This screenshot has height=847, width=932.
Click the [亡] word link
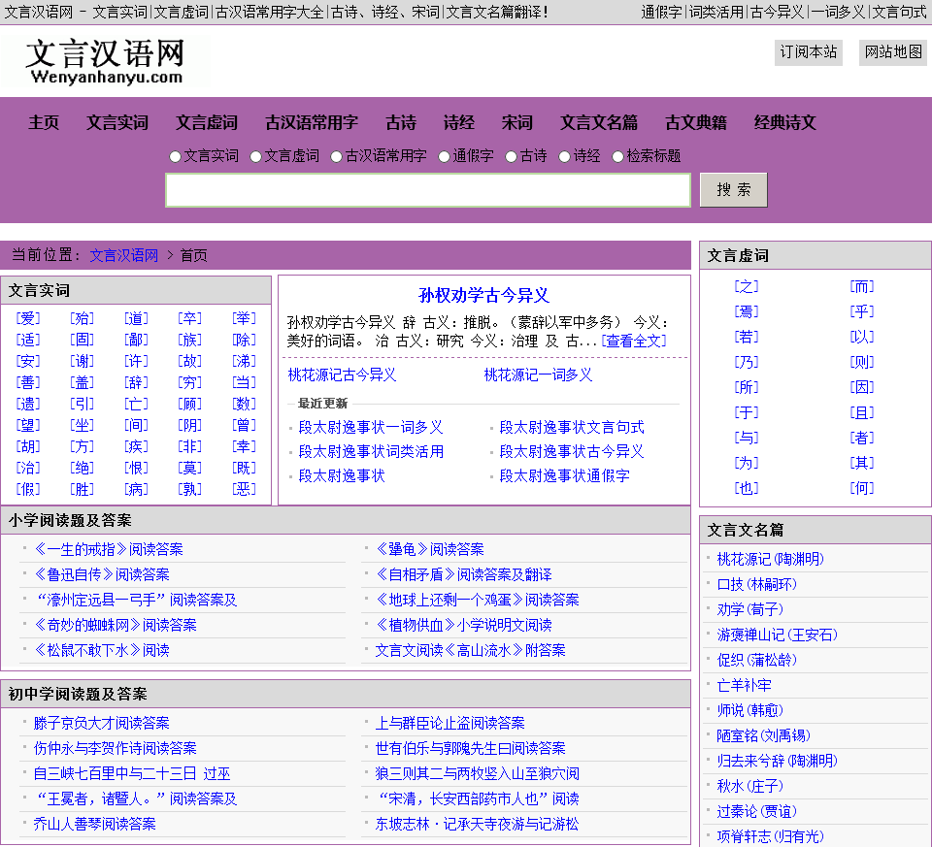[136, 404]
